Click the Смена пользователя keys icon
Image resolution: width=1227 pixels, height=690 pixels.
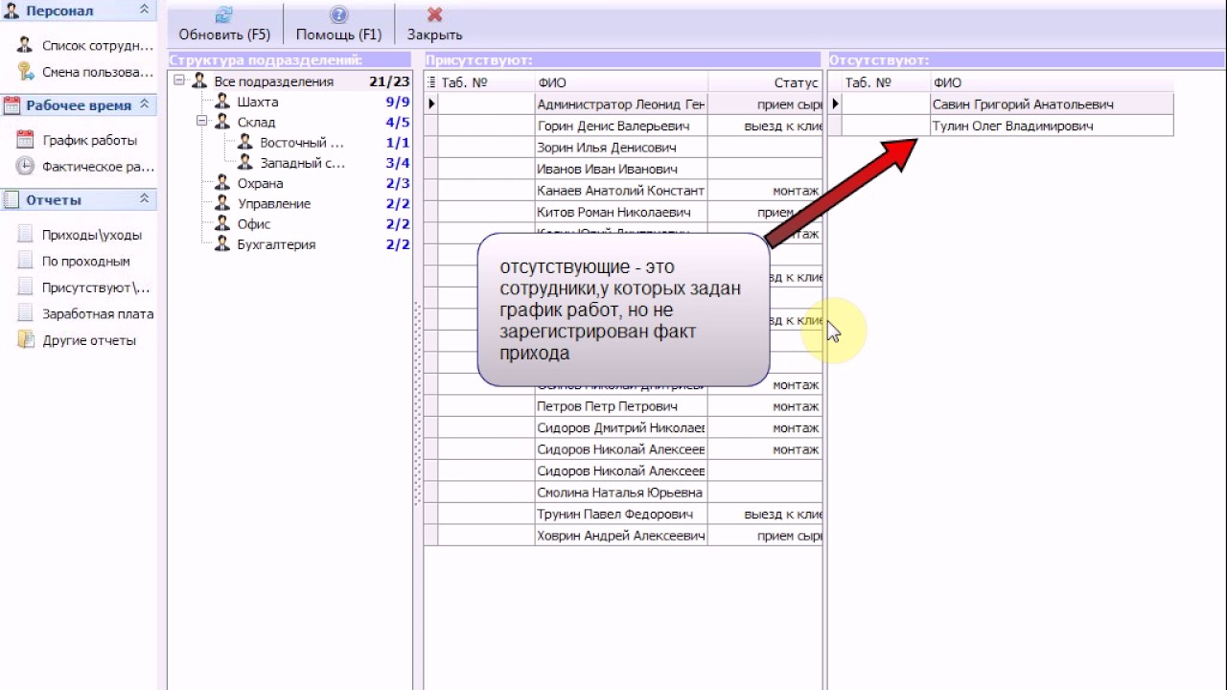[x=25, y=72]
